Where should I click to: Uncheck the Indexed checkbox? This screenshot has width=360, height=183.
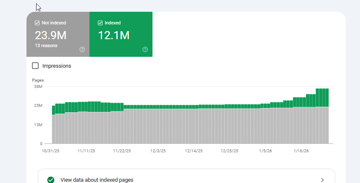(100, 23)
